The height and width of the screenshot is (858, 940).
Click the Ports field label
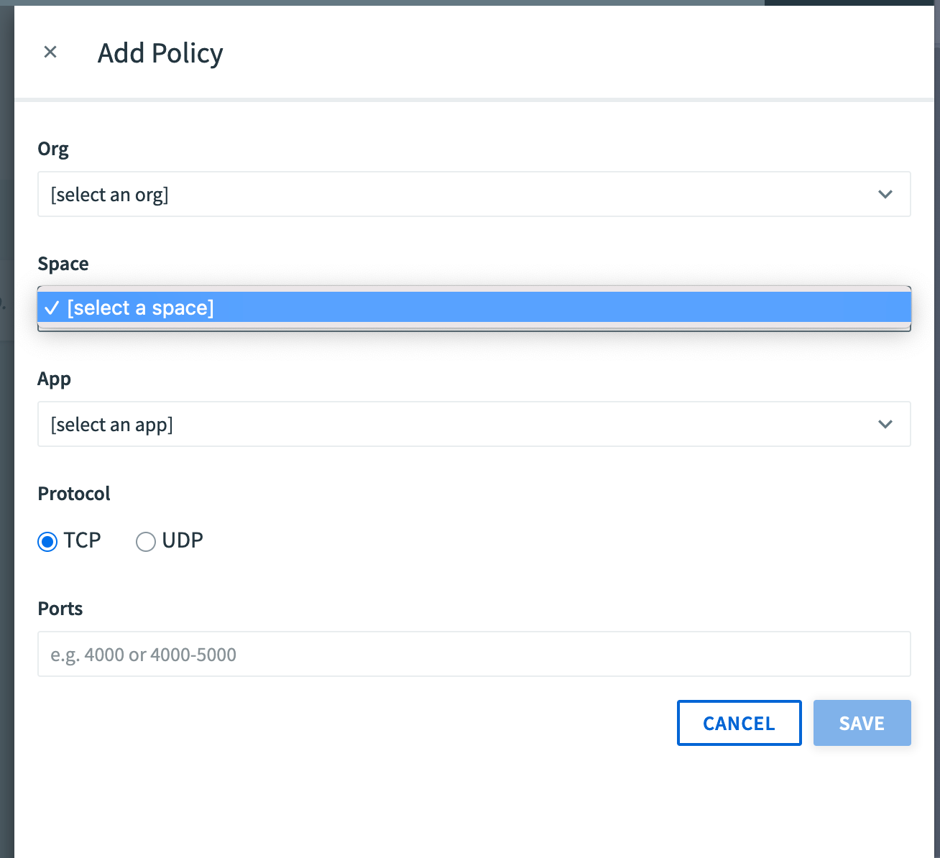coord(60,609)
